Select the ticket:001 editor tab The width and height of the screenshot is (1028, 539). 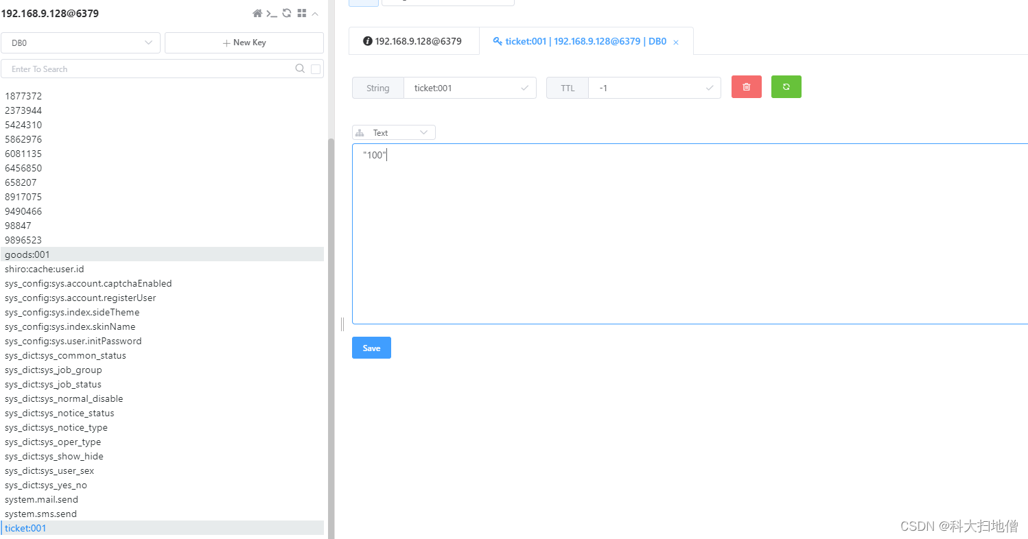click(580, 40)
